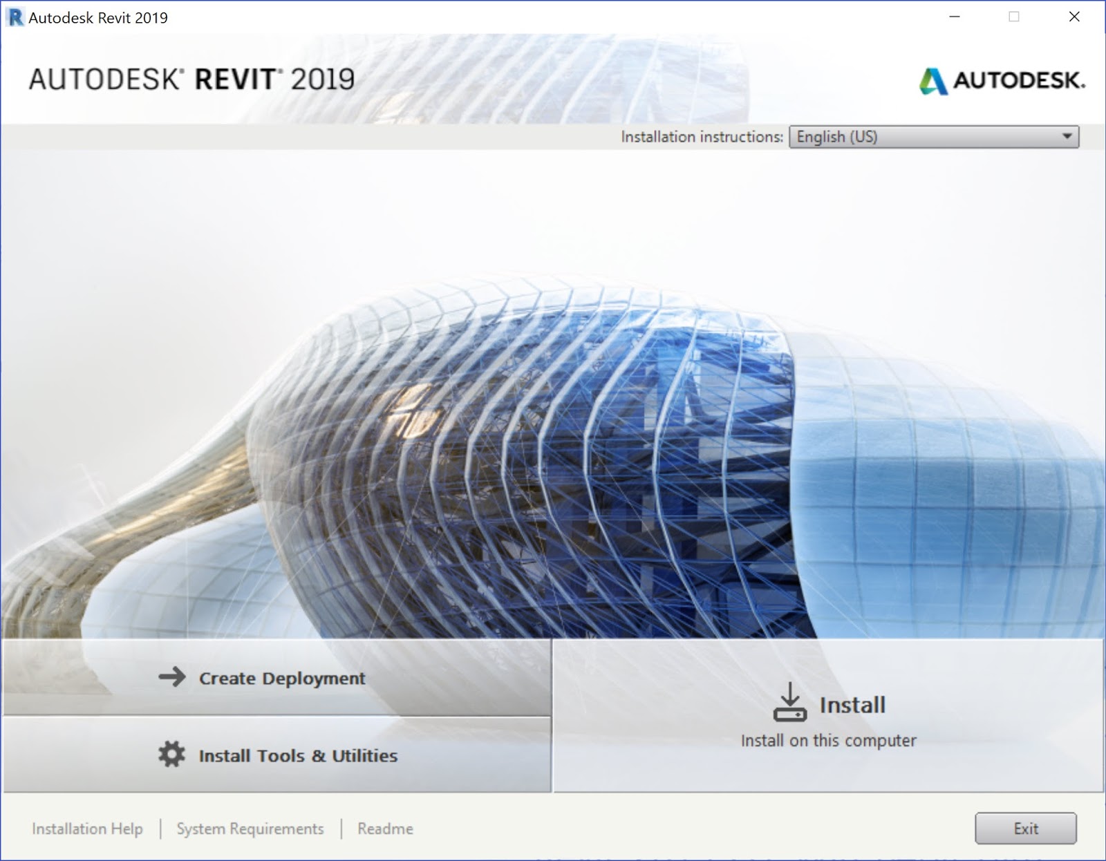Viewport: 1106px width, 861px height.
Task: Click the Install Tools & Utilities gear icon
Action: [171, 754]
